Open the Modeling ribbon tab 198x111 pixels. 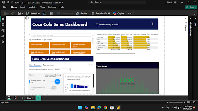(33, 7)
